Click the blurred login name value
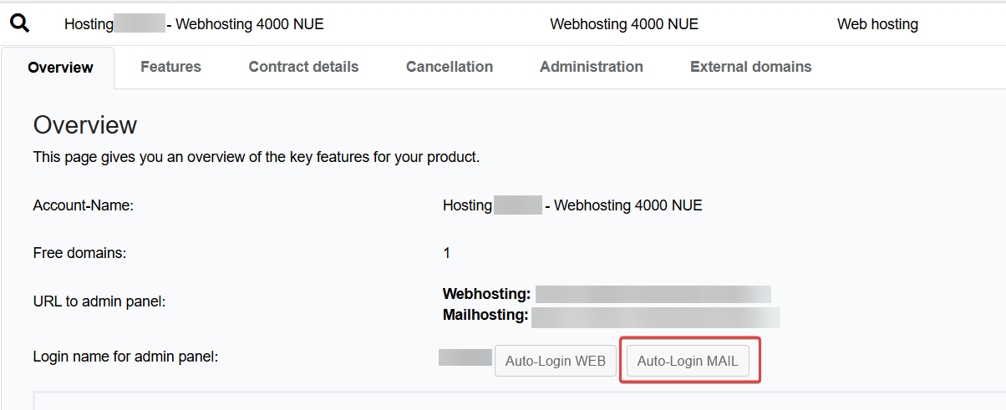This screenshot has width=1006, height=410. 465,357
